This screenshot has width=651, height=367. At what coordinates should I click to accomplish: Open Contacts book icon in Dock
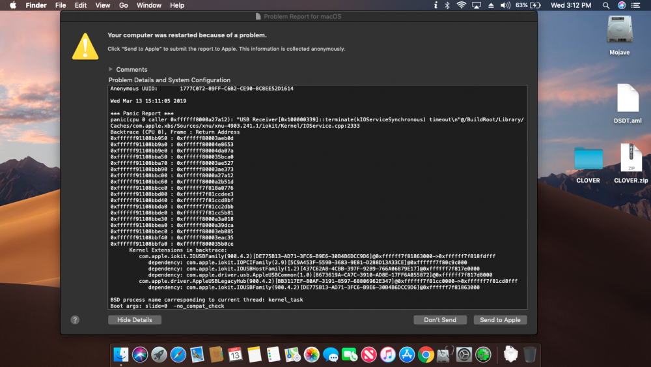coord(216,355)
